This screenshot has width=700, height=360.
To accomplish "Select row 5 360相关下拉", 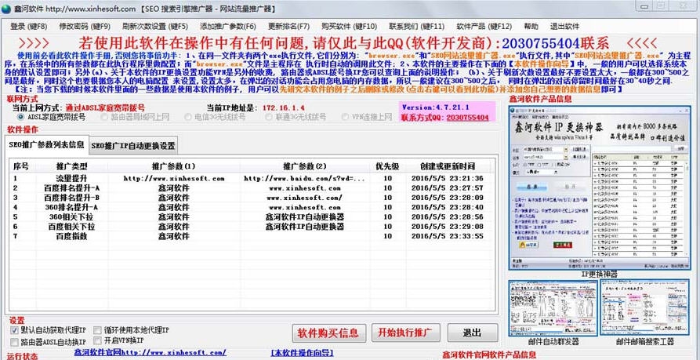I will [x=250, y=216].
